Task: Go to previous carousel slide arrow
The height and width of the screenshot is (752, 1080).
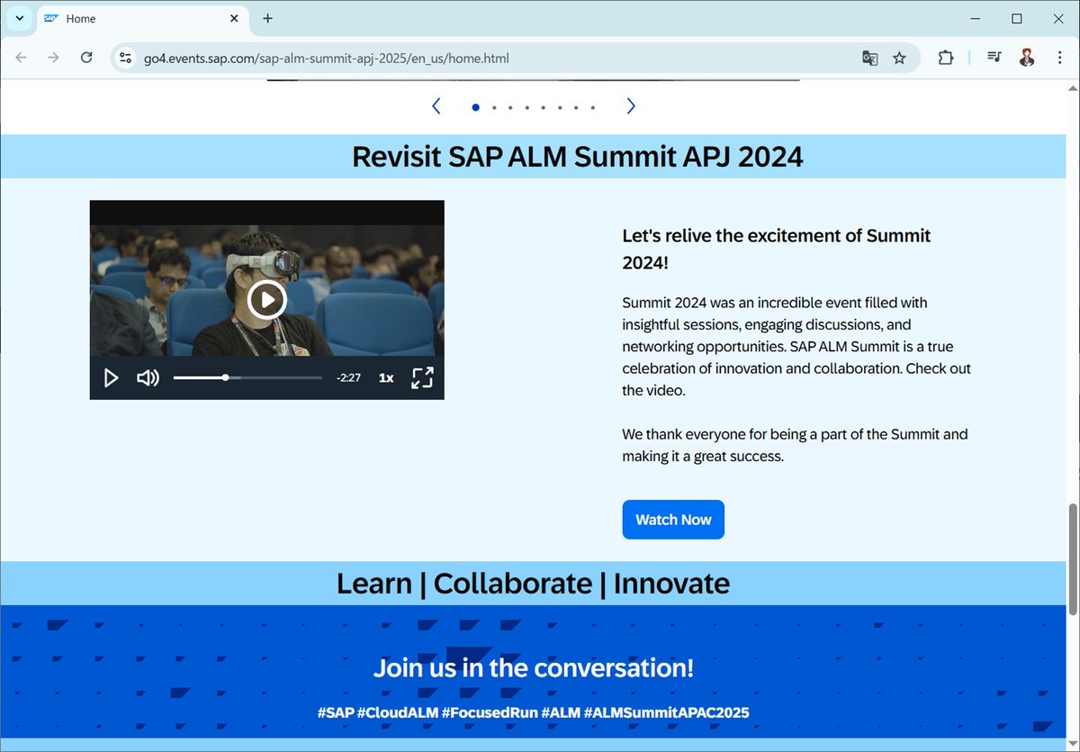Action: [x=436, y=106]
